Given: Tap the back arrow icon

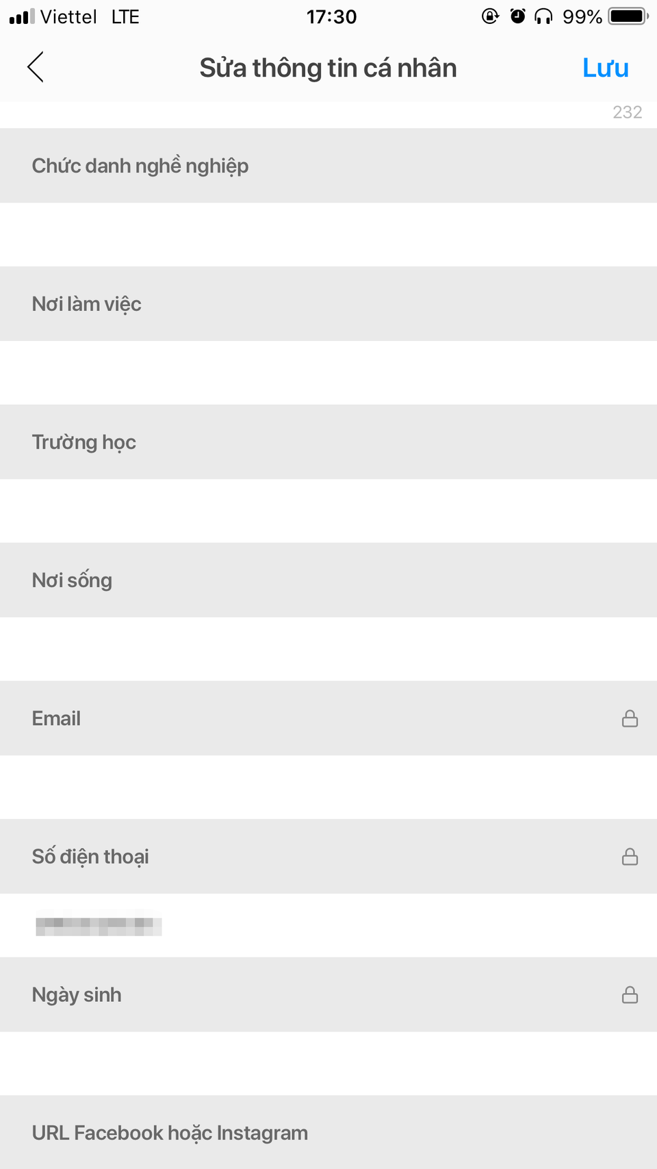Looking at the screenshot, I should pos(36,67).
